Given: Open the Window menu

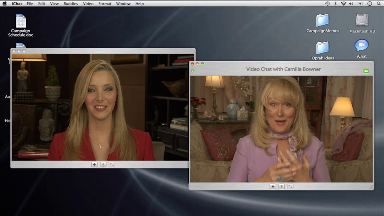Looking at the screenshot, I should tap(123, 4).
